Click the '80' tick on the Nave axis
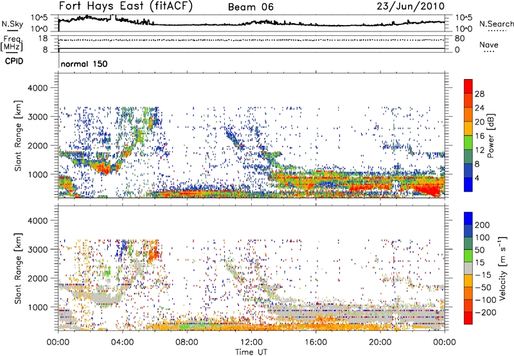514x356 pixels. pyautogui.click(x=459, y=39)
